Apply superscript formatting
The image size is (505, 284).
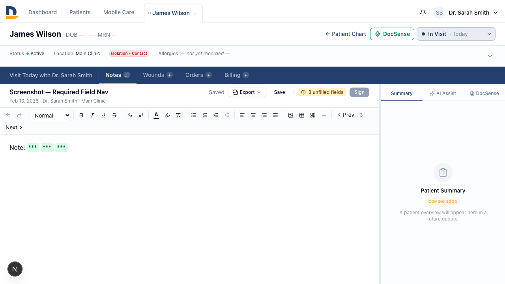pyautogui.click(x=141, y=115)
